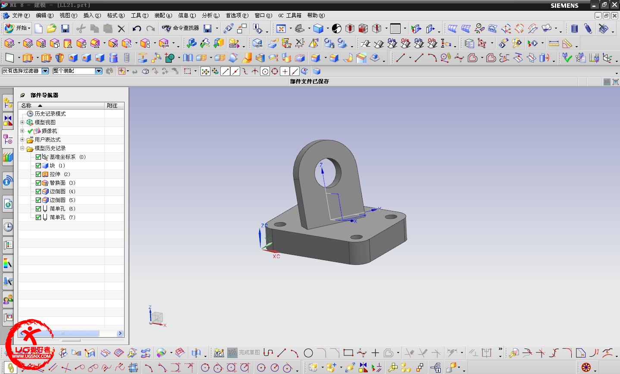This screenshot has width=620, height=374.
Task: Toggle the arc center snap point button
Action: tap(265, 72)
